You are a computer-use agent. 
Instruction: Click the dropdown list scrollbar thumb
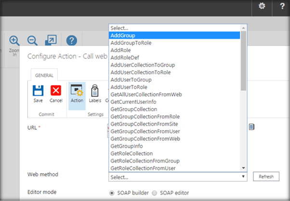(244, 61)
